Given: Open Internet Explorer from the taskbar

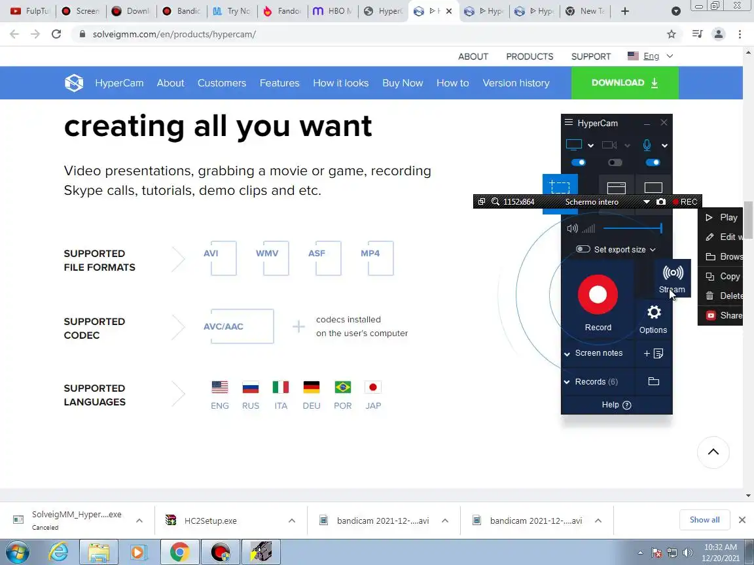Looking at the screenshot, I should coord(58,552).
